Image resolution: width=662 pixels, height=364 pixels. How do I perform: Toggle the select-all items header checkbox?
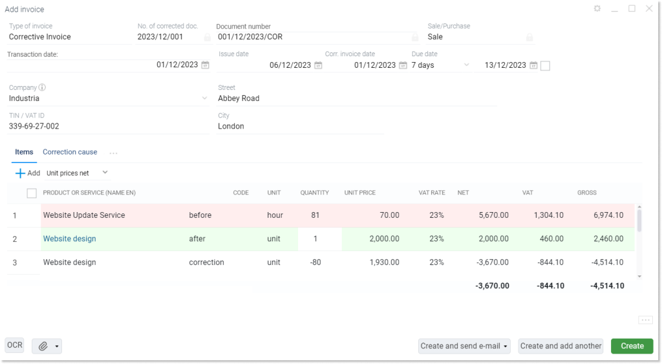[32, 193]
